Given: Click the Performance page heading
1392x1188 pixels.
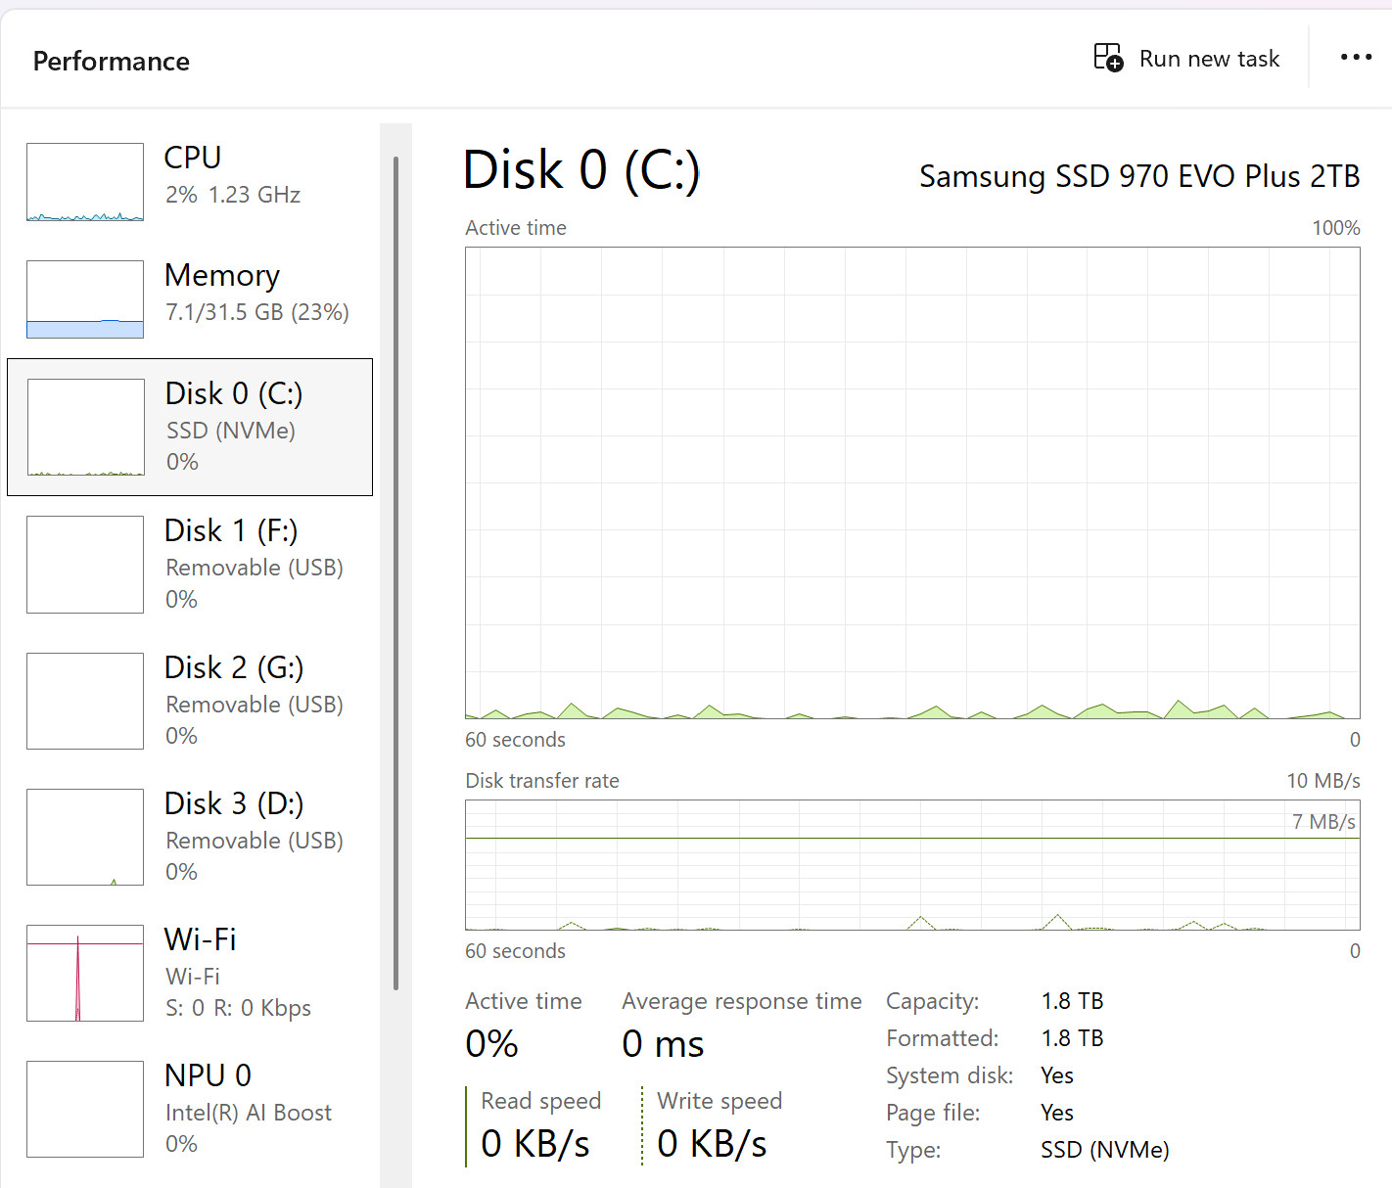Looking at the screenshot, I should [112, 61].
